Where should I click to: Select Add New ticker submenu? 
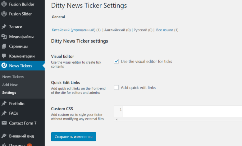pos(10,85)
